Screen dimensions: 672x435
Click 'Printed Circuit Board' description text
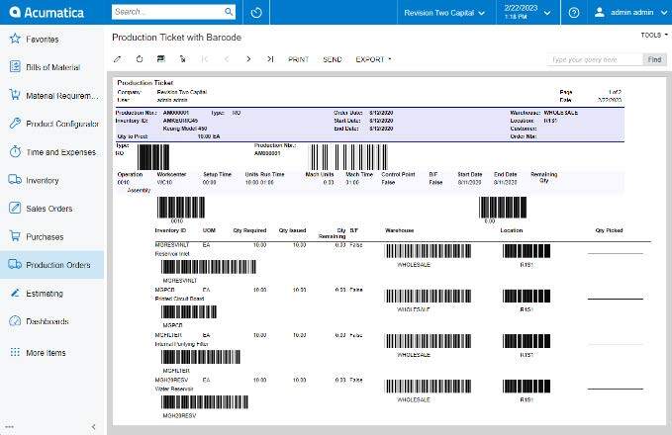tap(179, 299)
